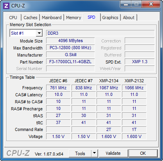
Task: Click the CPU-Z purple Z title icon
Action: (6, 6)
